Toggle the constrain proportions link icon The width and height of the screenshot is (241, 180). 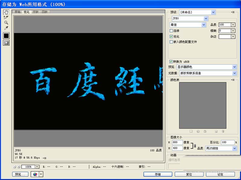(195, 146)
